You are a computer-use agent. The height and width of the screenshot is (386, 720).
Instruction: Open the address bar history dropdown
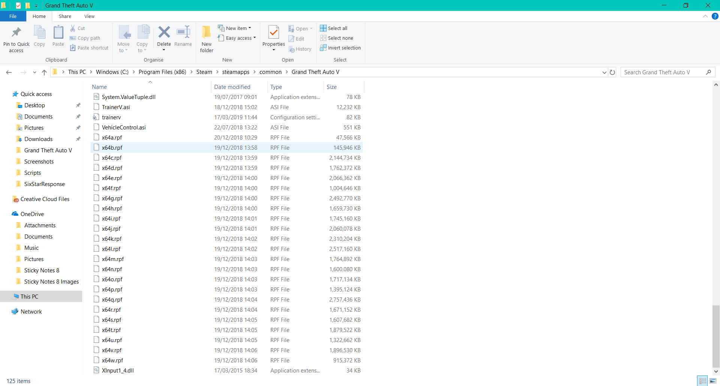pyautogui.click(x=604, y=72)
